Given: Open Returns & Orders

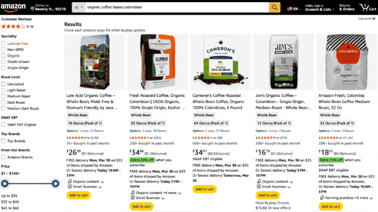Looking at the screenshot, I should 347,7.
